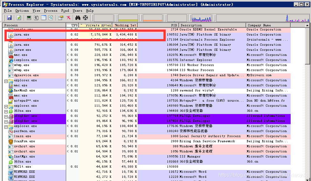Open the Properties toolbar icon
311x181 pixels.
coord(61,18)
